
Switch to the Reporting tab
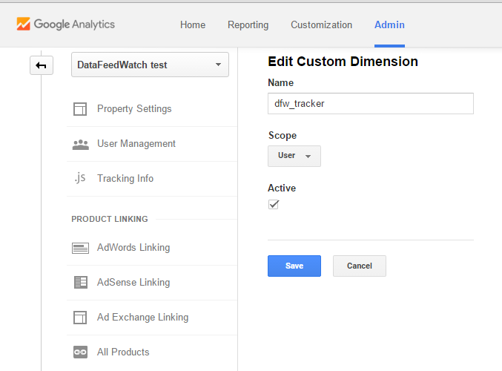tap(248, 24)
